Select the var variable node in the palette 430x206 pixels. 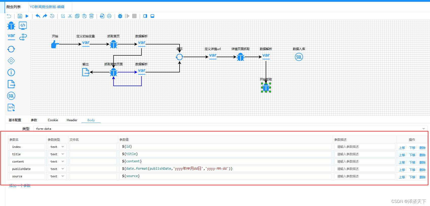pos(11,37)
